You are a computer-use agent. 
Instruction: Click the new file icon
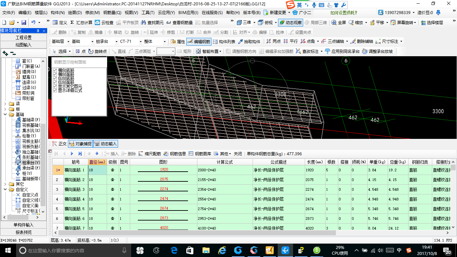click(x=4, y=22)
